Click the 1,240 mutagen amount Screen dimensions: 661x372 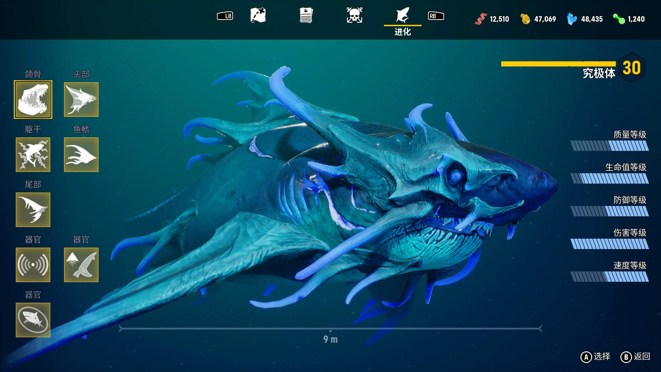[x=636, y=19]
